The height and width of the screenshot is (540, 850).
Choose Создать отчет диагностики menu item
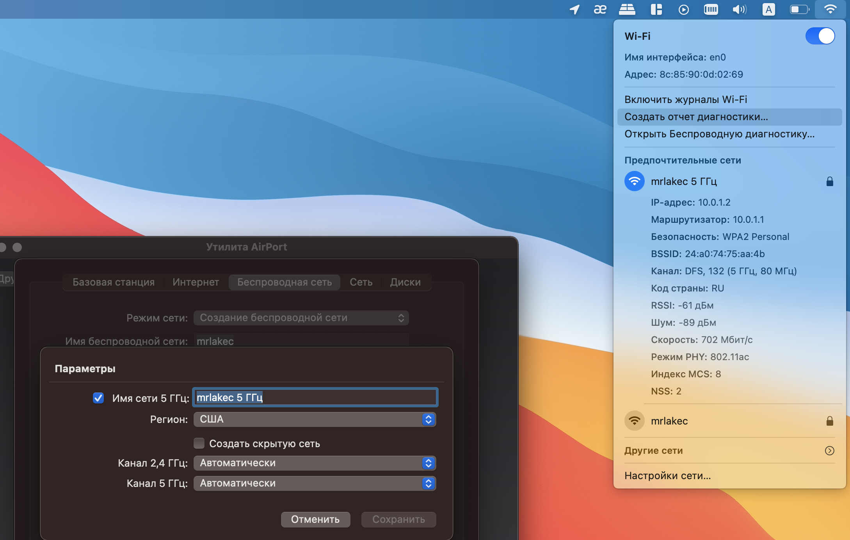tap(729, 117)
